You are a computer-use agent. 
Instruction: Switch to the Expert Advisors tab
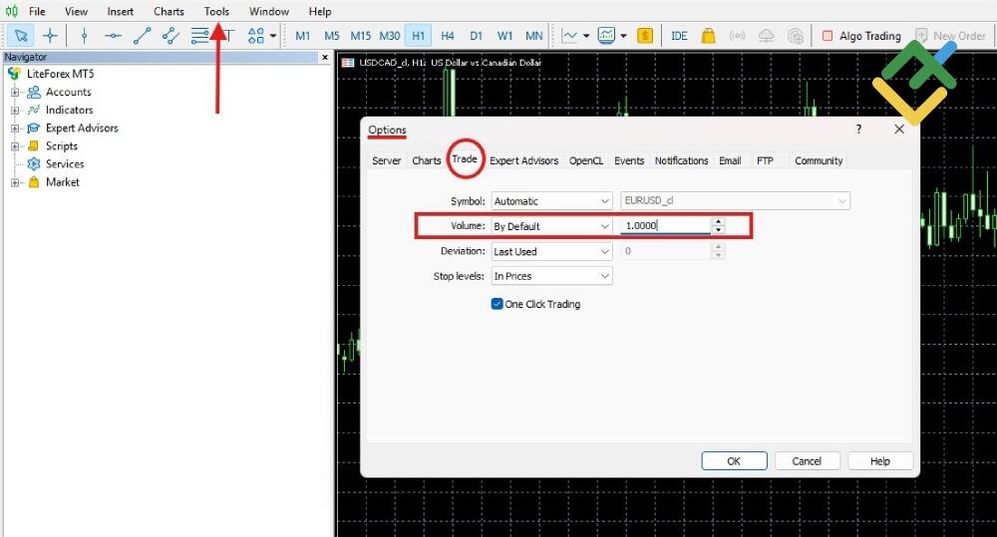pyautogui.click(x=523, y=160)
